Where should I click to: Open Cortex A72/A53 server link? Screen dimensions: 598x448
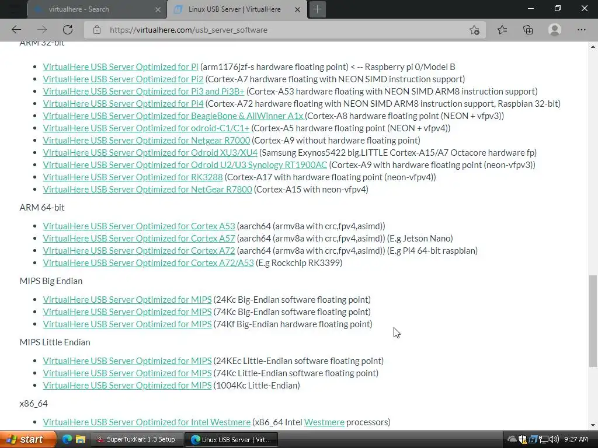point(148,262)
